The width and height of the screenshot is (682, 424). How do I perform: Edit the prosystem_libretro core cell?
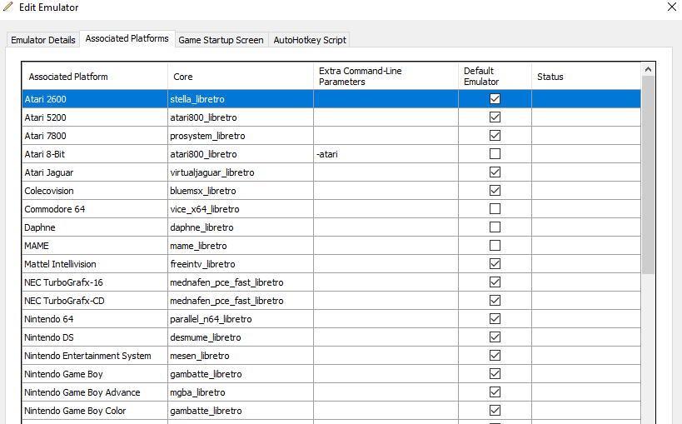pos(241,136)
